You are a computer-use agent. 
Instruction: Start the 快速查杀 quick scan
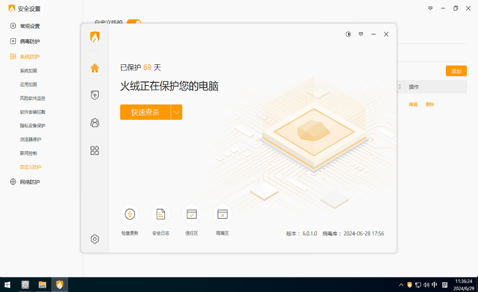pos(145,112)
